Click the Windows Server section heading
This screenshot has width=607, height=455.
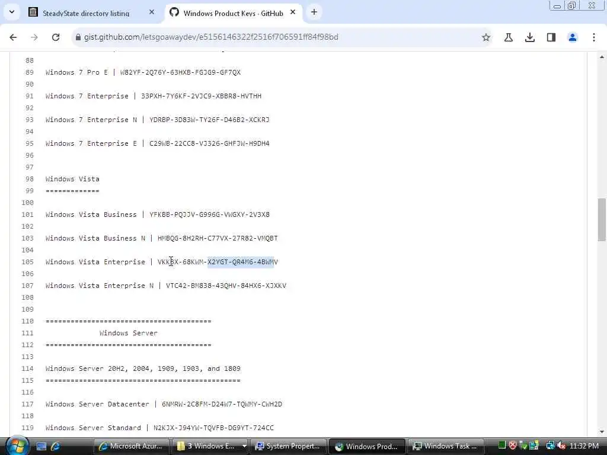[128, 333]
